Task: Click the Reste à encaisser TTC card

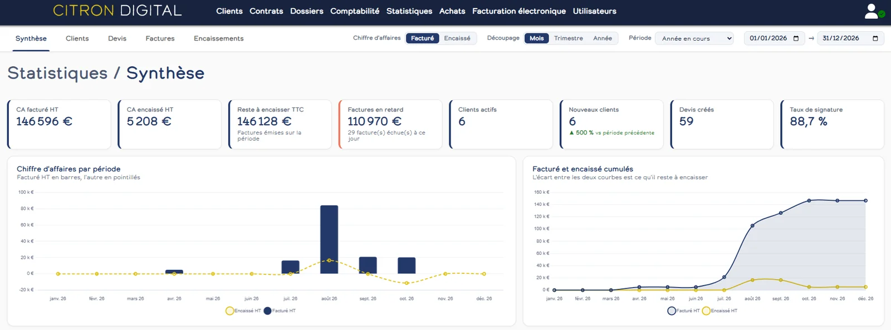Action: (280, 125)
